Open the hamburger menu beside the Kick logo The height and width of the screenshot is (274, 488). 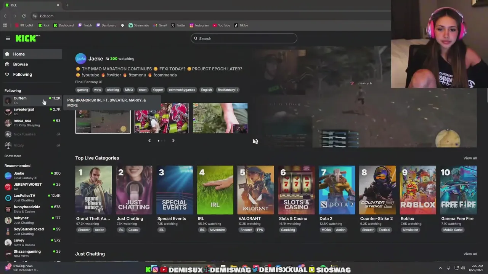click(x=8, y=38)
